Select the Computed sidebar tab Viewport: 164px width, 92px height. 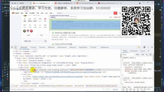[134, 51]
